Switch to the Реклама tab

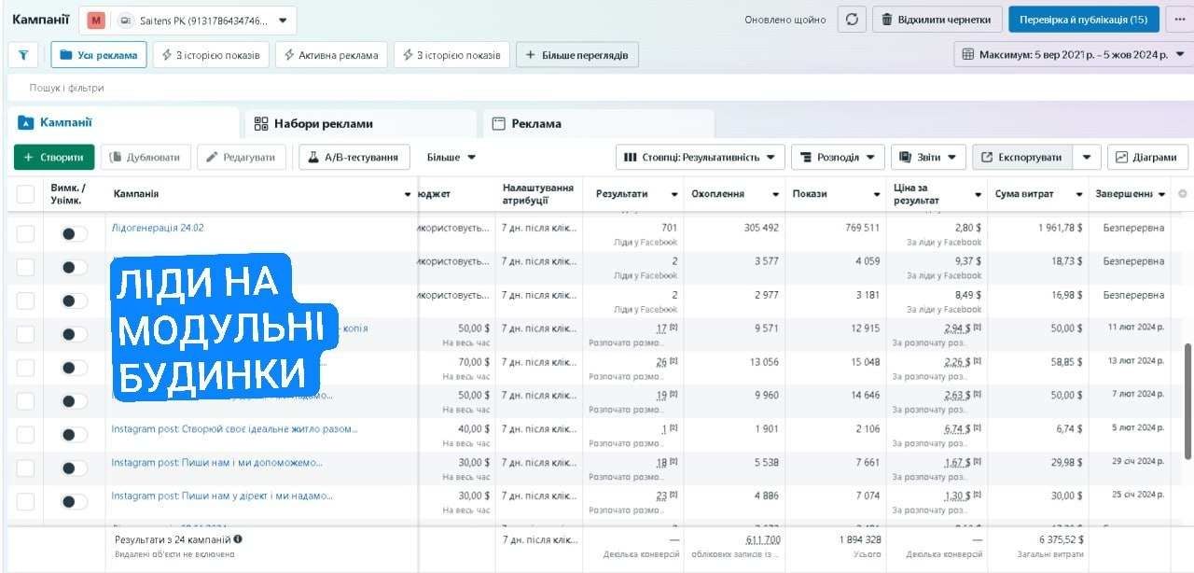(x=598, y=123)
